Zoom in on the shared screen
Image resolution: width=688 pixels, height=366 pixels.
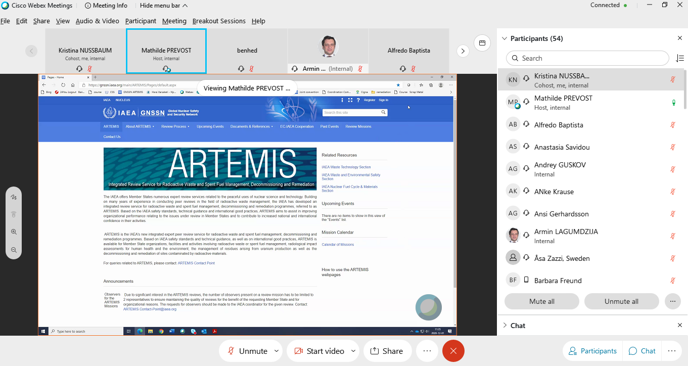pos(14,232)
